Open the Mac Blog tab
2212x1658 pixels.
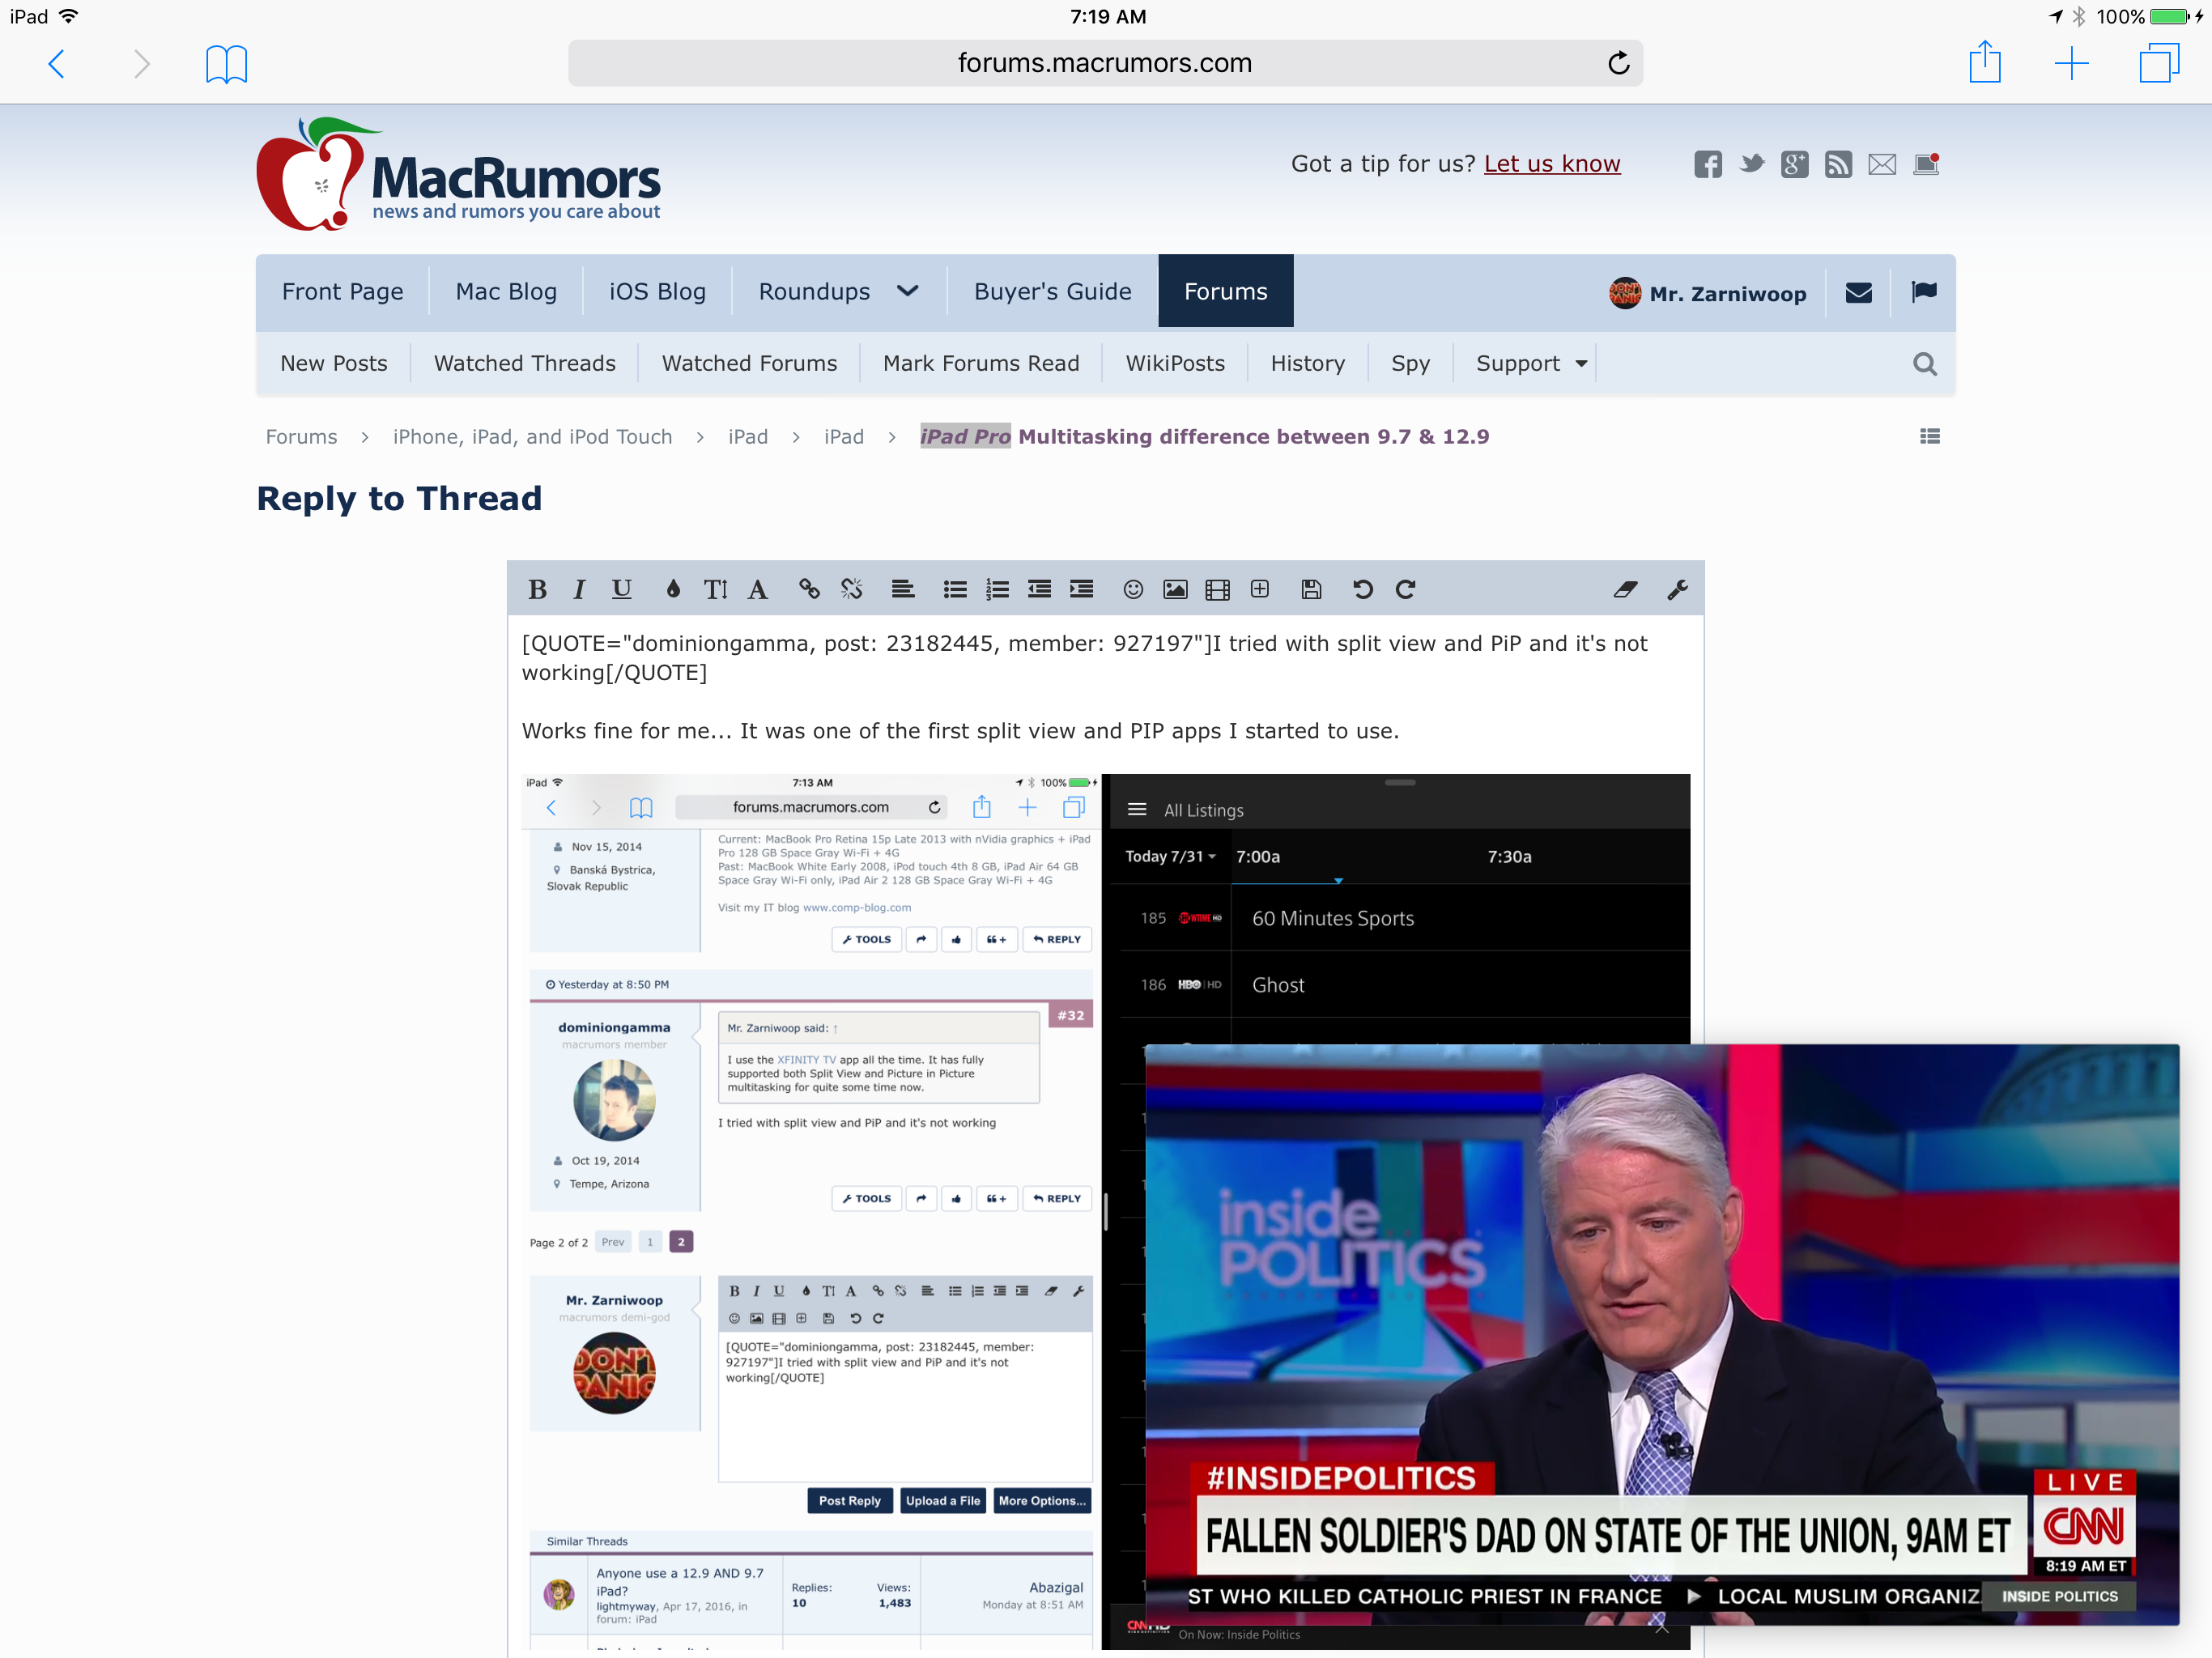pyautogui.click(x=506, y=291)
